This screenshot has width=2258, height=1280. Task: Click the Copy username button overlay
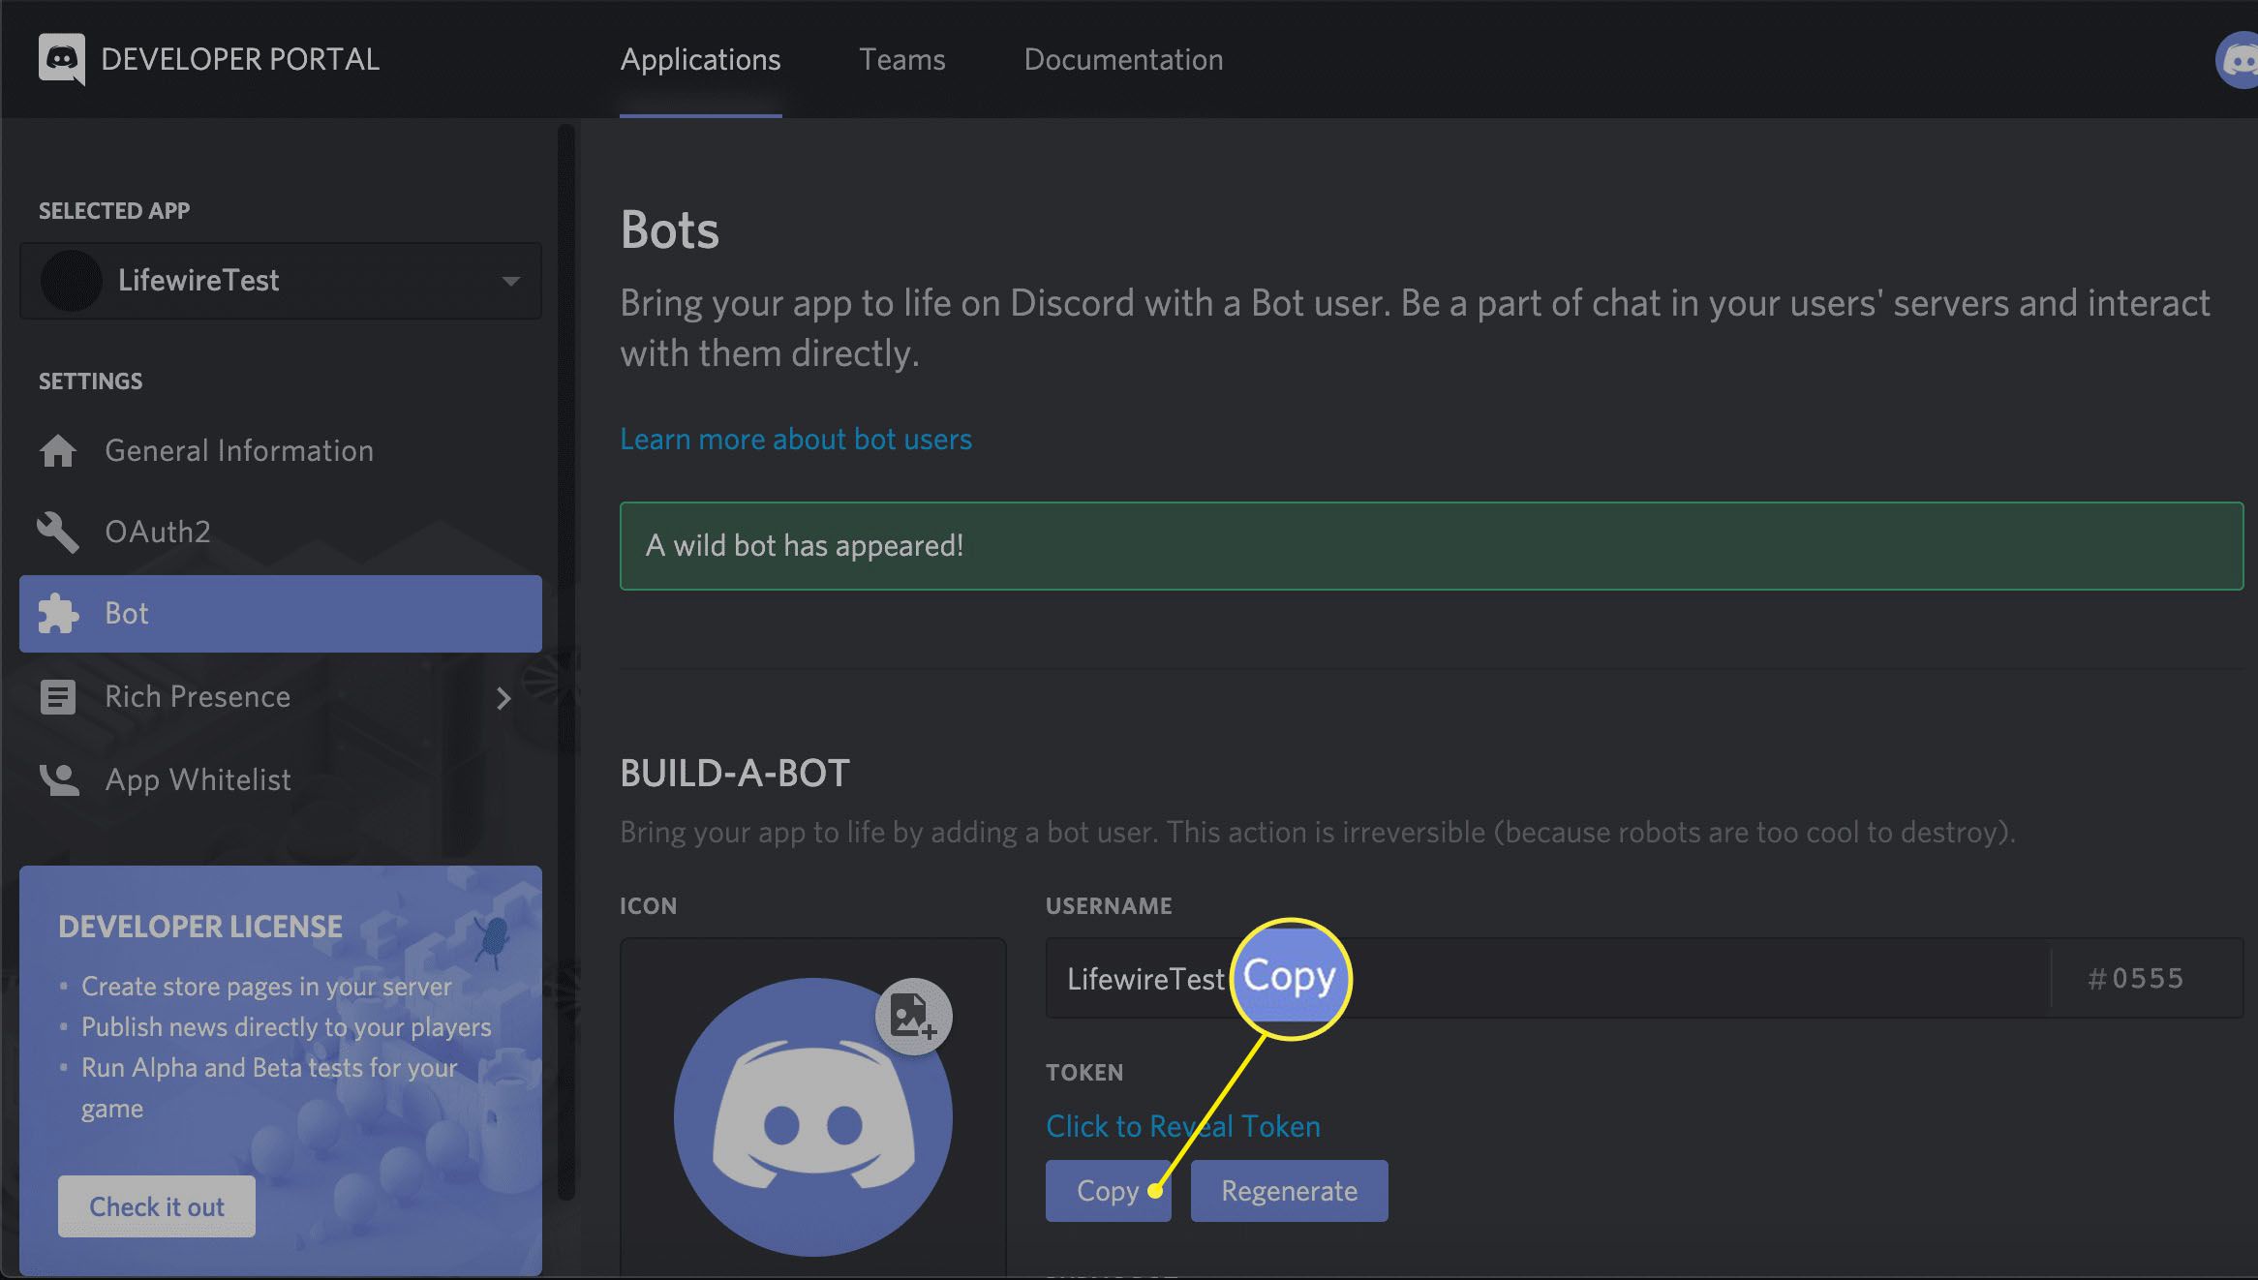coord(1292,976)
